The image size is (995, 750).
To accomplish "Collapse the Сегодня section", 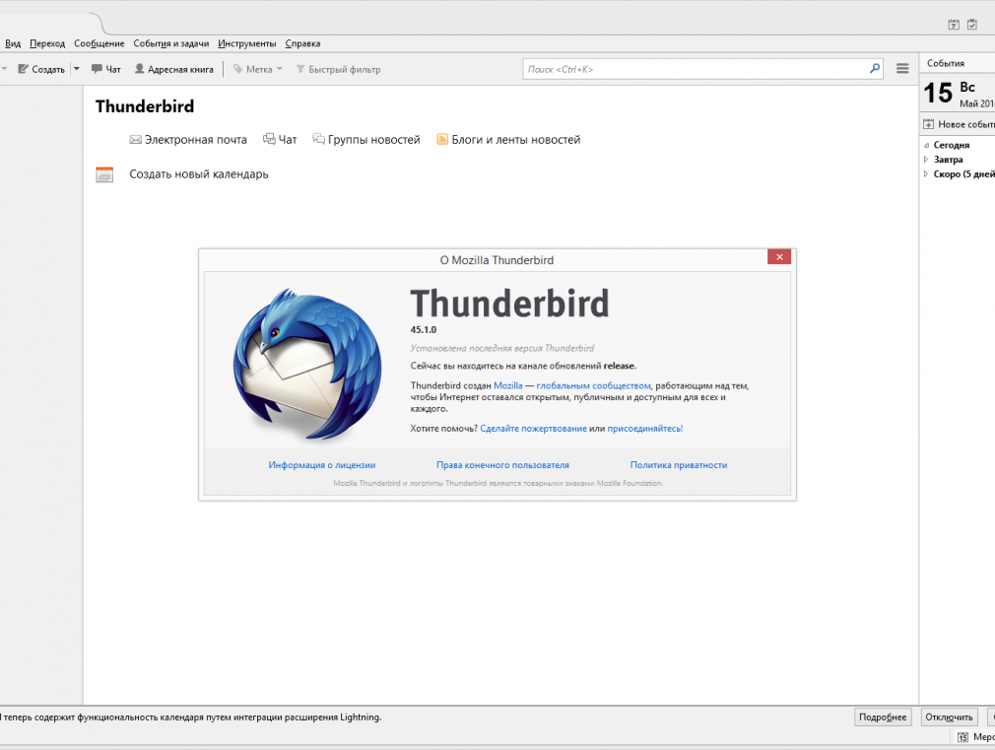I will [926, 146].
